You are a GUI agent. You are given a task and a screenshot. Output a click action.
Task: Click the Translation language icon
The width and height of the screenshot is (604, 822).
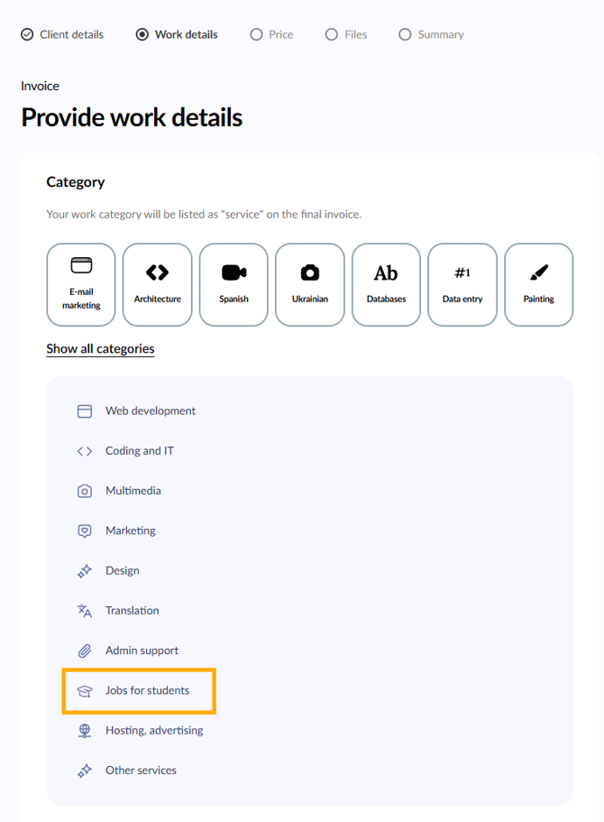coord(85,611)
